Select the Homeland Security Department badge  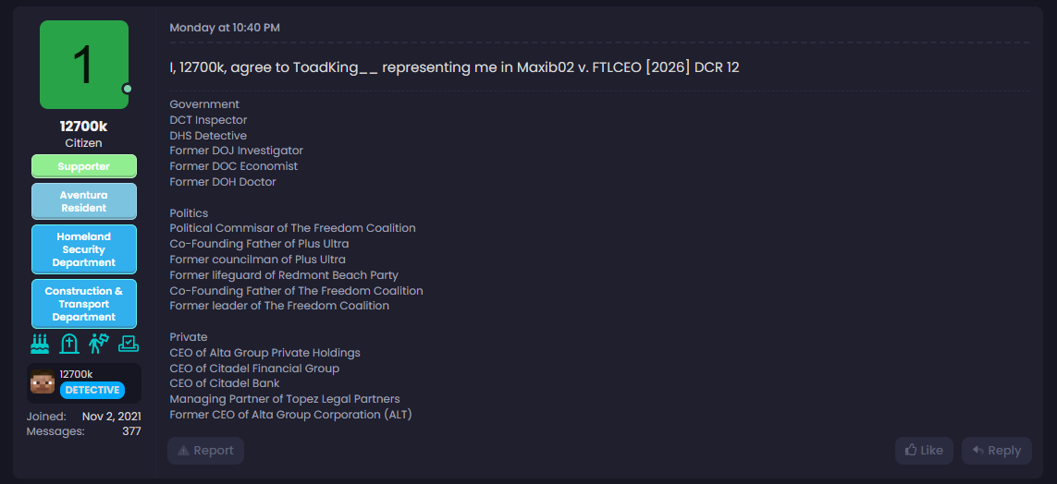[84, 249]
